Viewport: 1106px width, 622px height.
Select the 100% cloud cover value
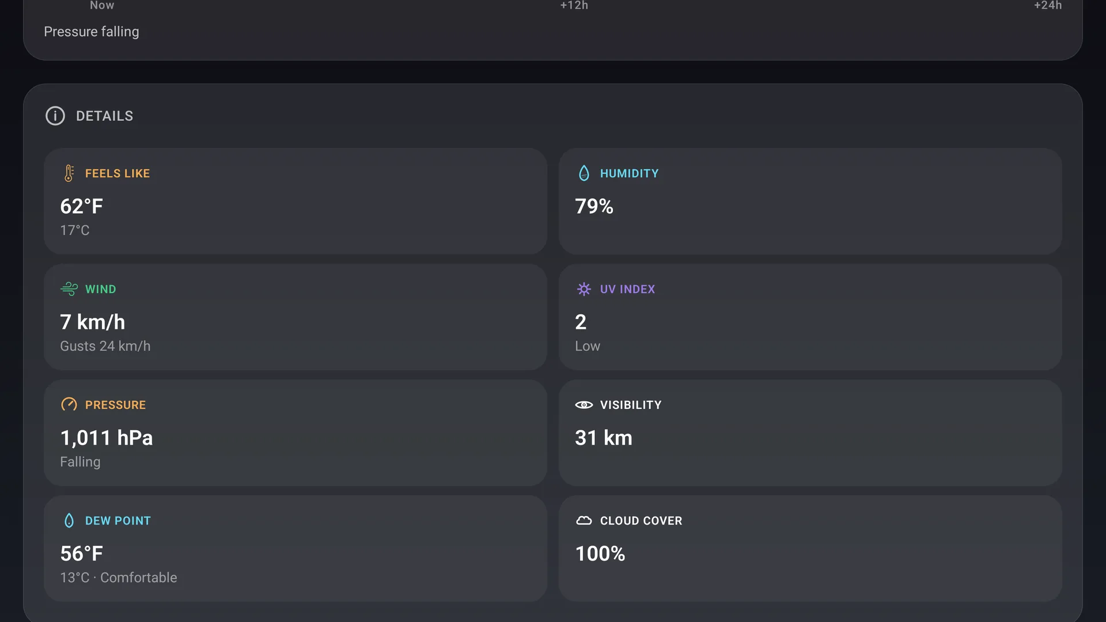click(x=600, y=553)
